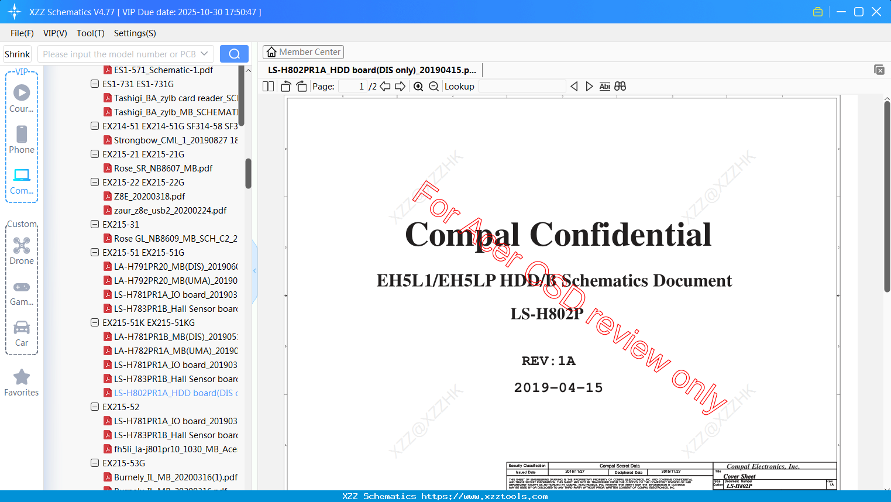Open the model number dropdown arrow
Image resolution: width=891 pixels, height=502 pixels.
[204, 54]
